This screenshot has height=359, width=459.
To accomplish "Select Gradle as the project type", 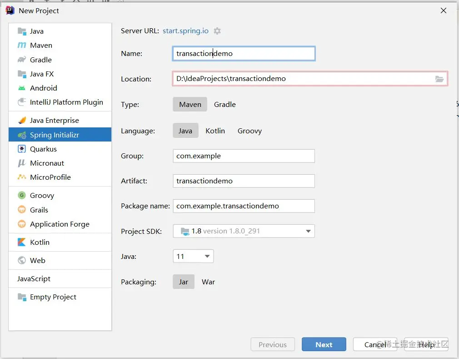I will tap(225, 104).
